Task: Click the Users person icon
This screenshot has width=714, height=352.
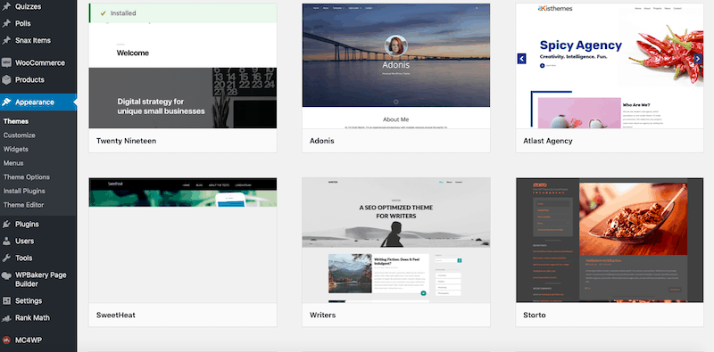Action: click(x=6, y=241)
